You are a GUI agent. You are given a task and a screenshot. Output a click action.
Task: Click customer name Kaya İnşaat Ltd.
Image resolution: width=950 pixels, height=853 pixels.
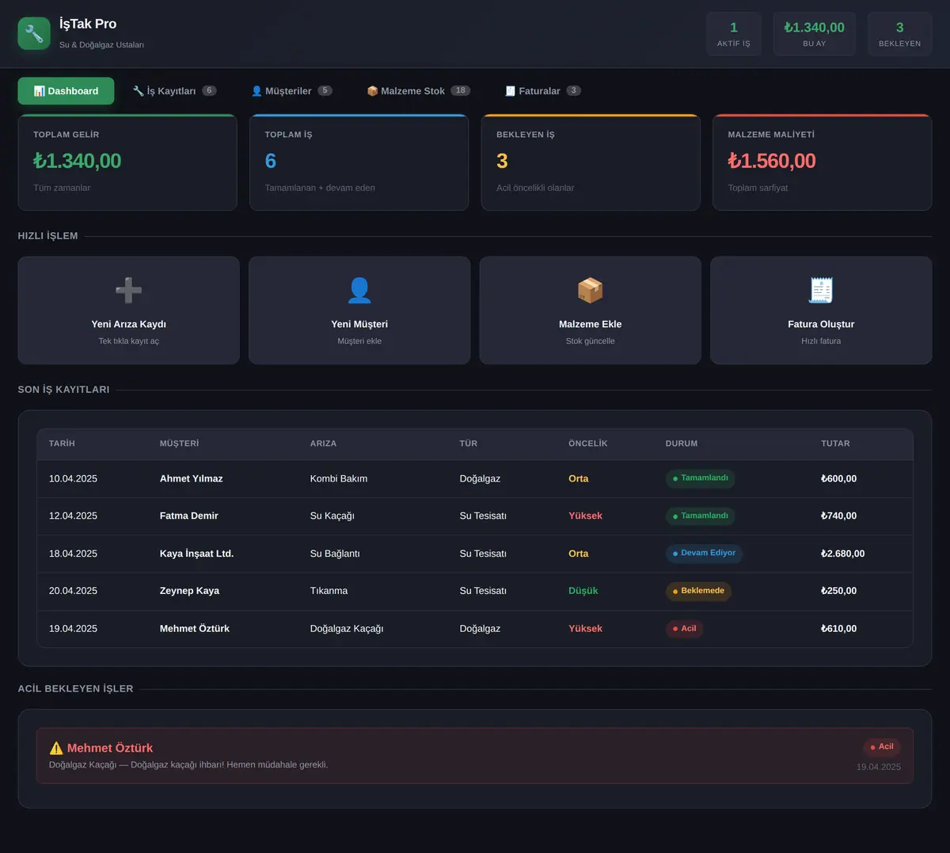tap(196, 554)
